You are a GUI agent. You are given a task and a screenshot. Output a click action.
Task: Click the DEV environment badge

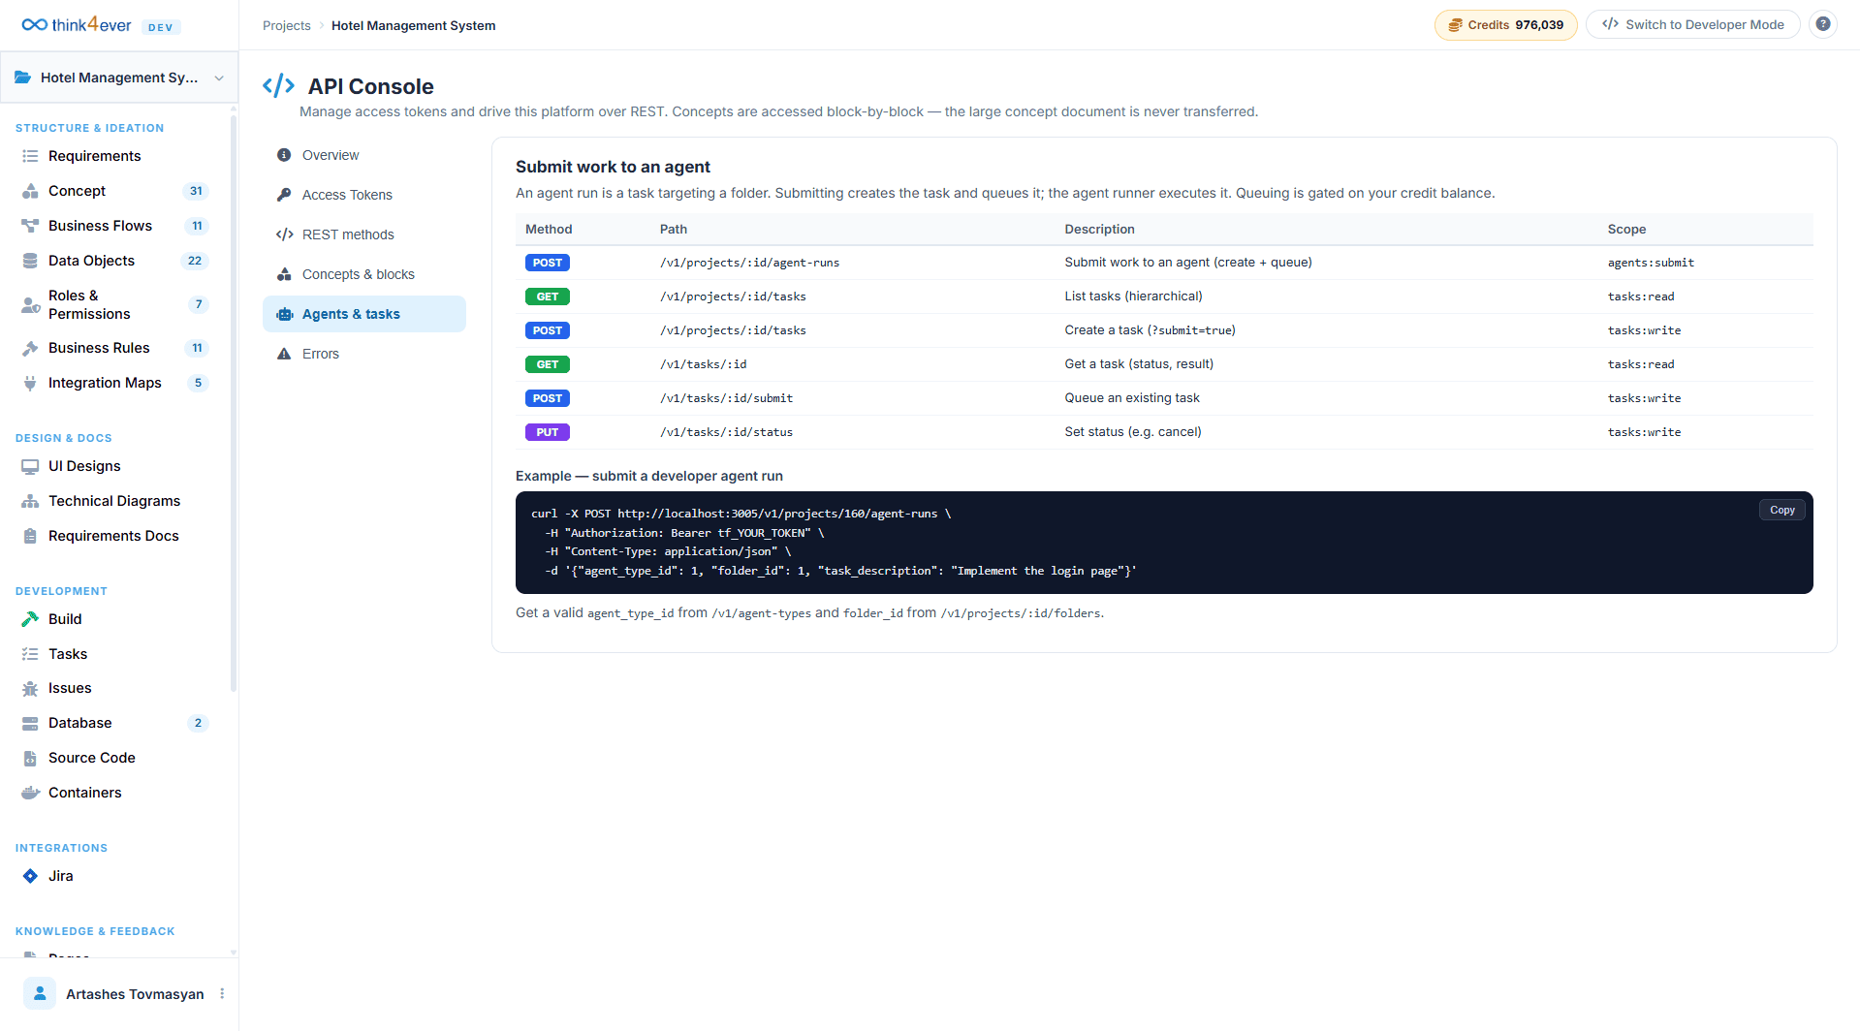click(x=161, y=27)
